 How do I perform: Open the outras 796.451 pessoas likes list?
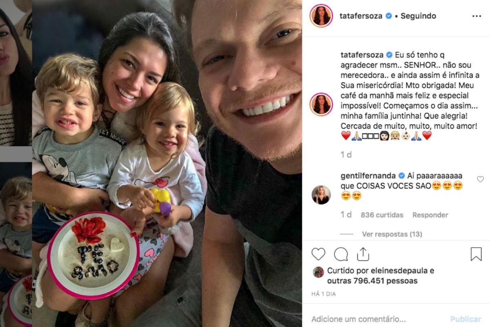pyautogui.click(x=372, y=281)
